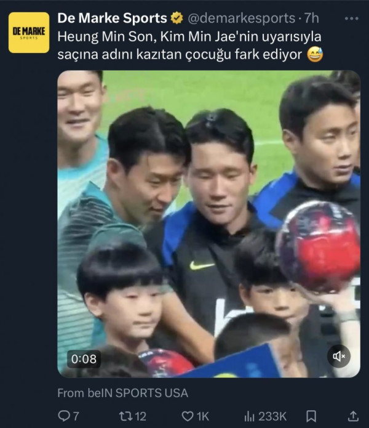The height and width of the screenshot is (428, 369).
Task: Like the post with heart icon
Action: click(x=188, y=416)
